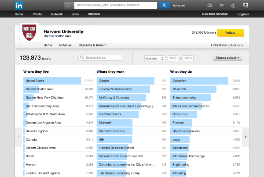The width and height of the screenshot is (264, 177).
Task: Click the 2014 end year field
Action: tap(188, 58)
